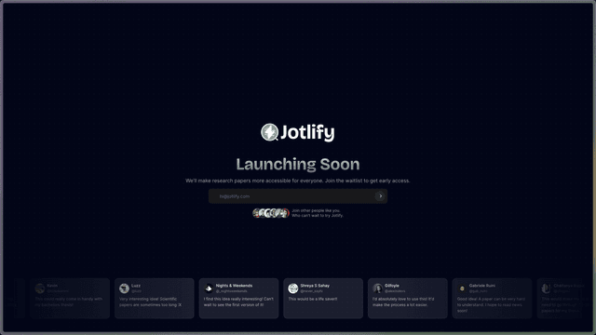Click the overlapping waitlist user avatars

(271, 213)
